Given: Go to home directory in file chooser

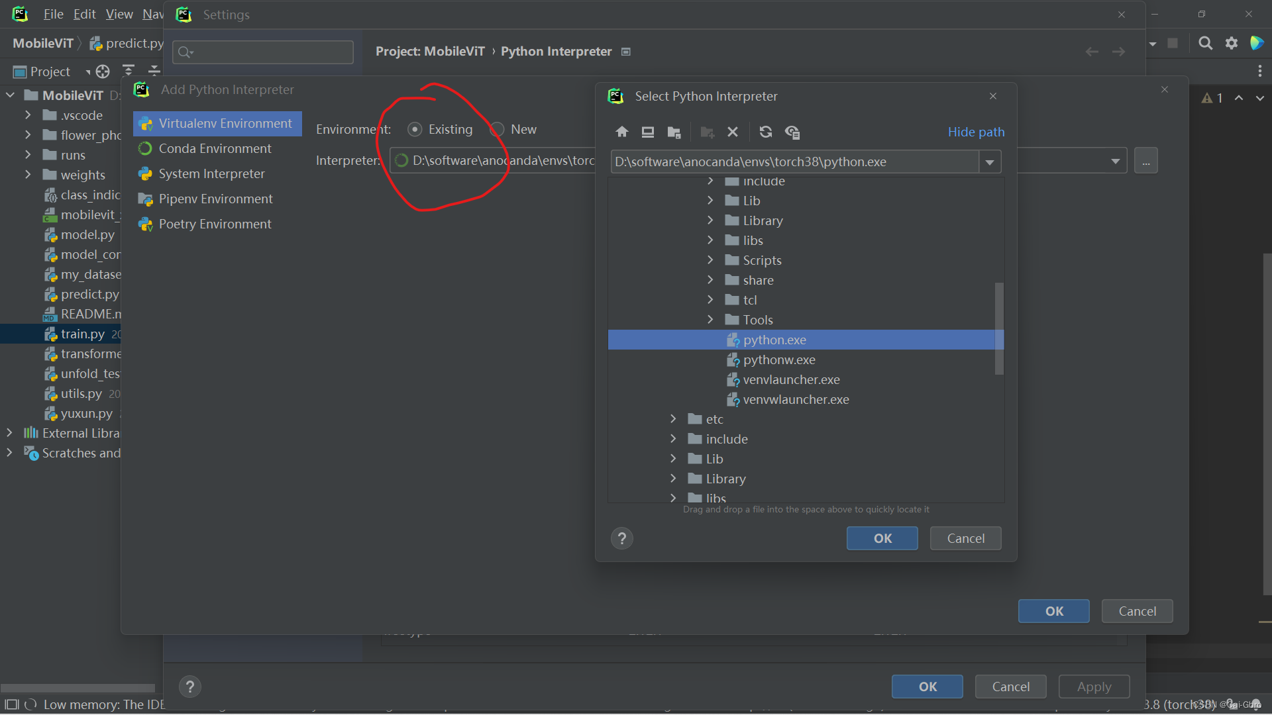Looking at the screenshot, I should [x=621, y=132].
